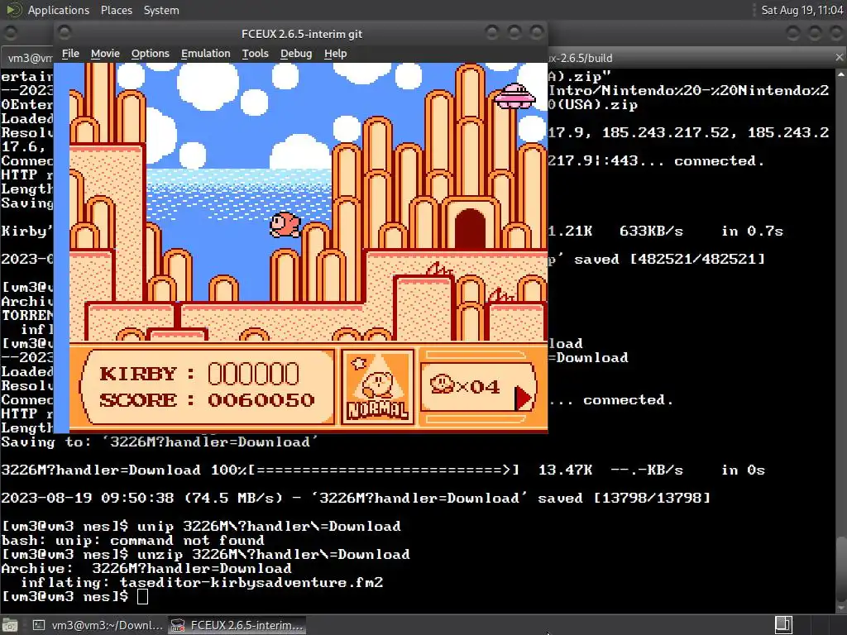Click the 'saved [13798/13798]' terminal text
The image size is (847, 635).
click(x=624, y=498)
